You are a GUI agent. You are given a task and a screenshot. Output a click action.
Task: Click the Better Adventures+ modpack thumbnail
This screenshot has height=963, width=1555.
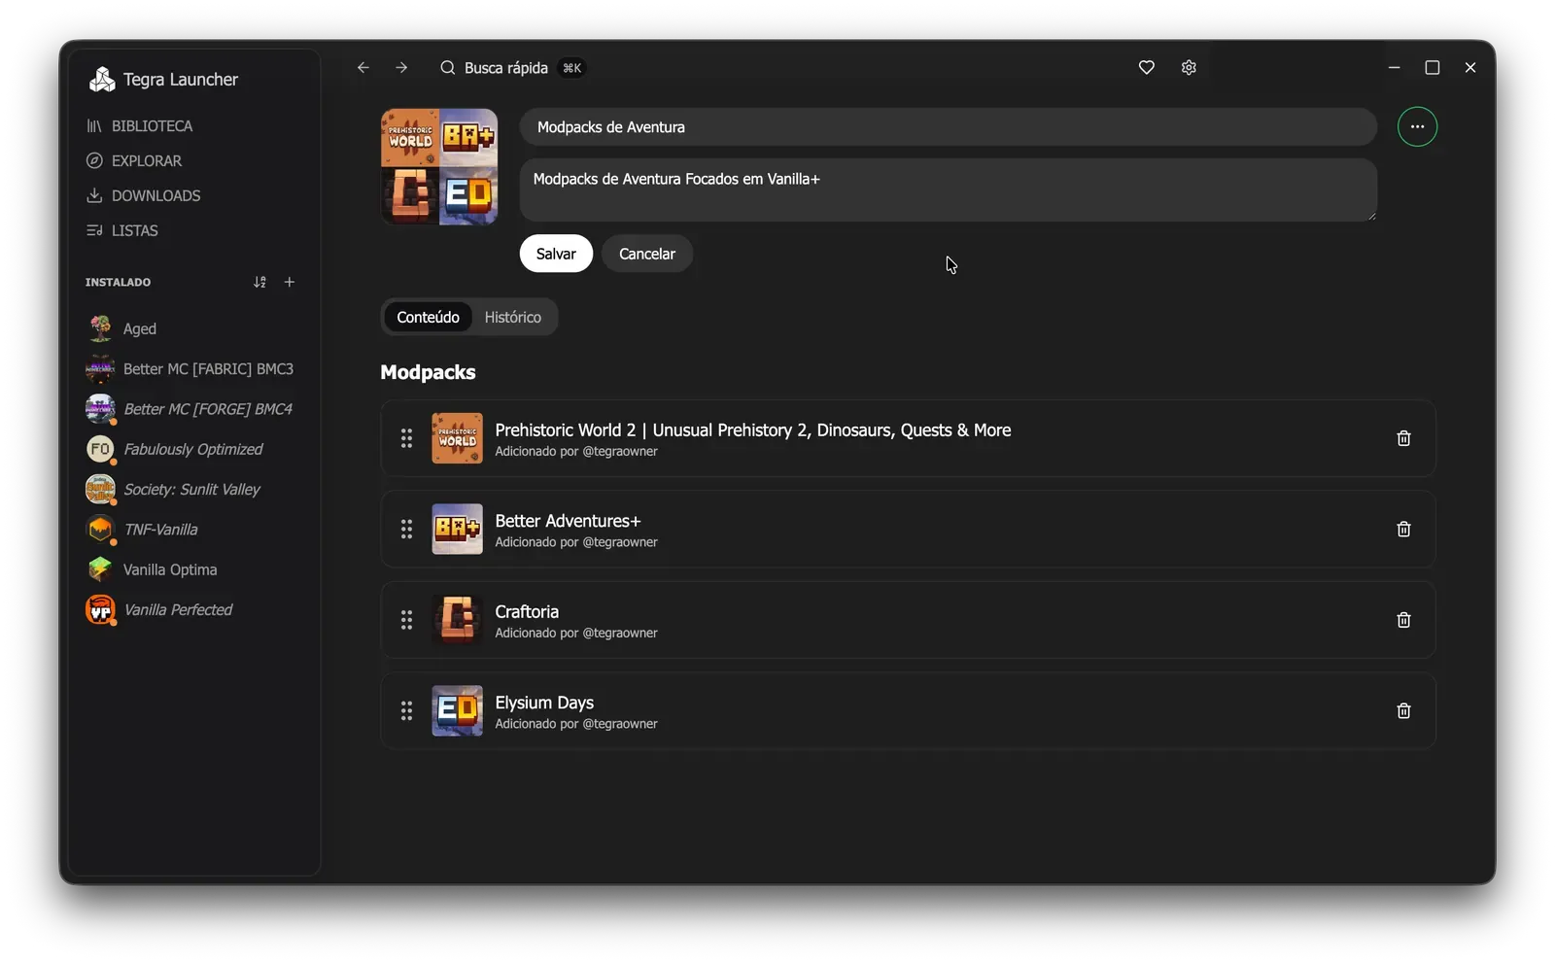(457, 530)
